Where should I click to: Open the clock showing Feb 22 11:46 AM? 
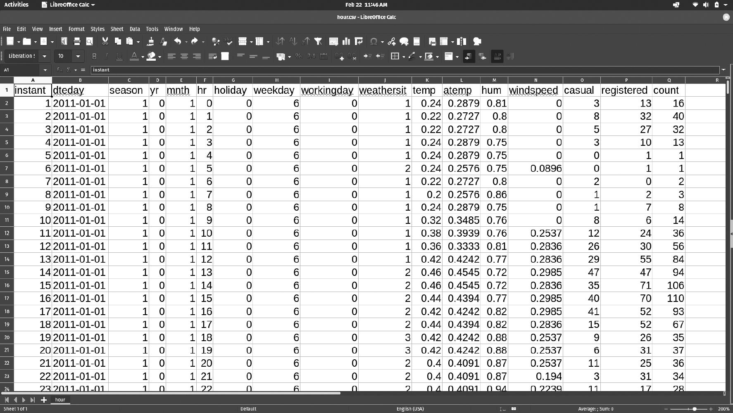click(366, 5)
